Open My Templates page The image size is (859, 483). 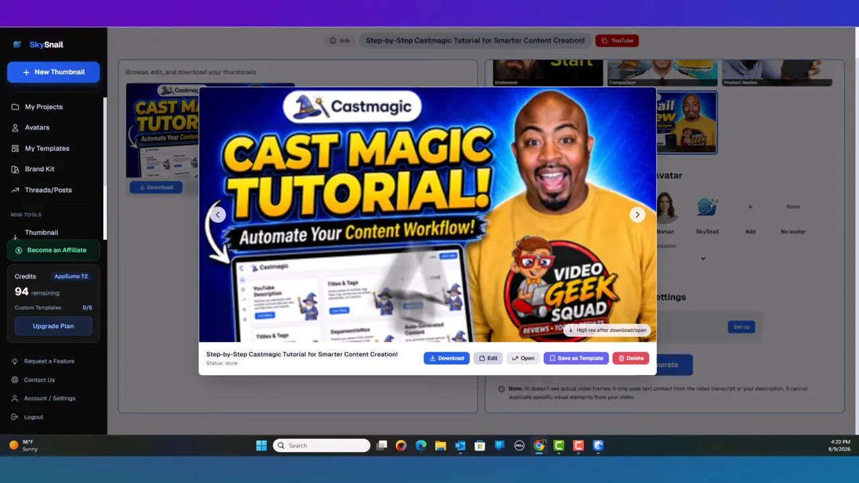point(47,148)
